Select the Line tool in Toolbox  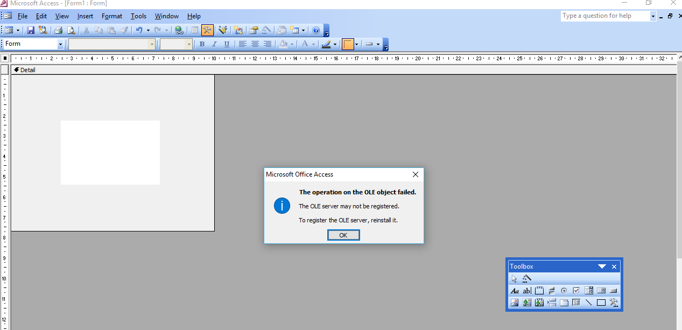click(x=589, y=303)
